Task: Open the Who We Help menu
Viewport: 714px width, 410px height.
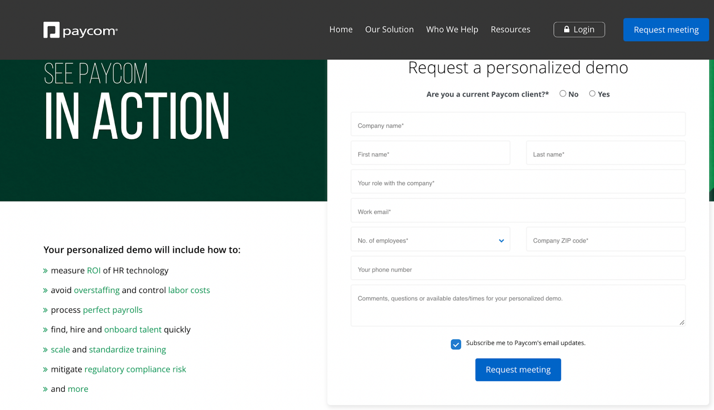Action: pyautogui.click(x=452, y=29)
